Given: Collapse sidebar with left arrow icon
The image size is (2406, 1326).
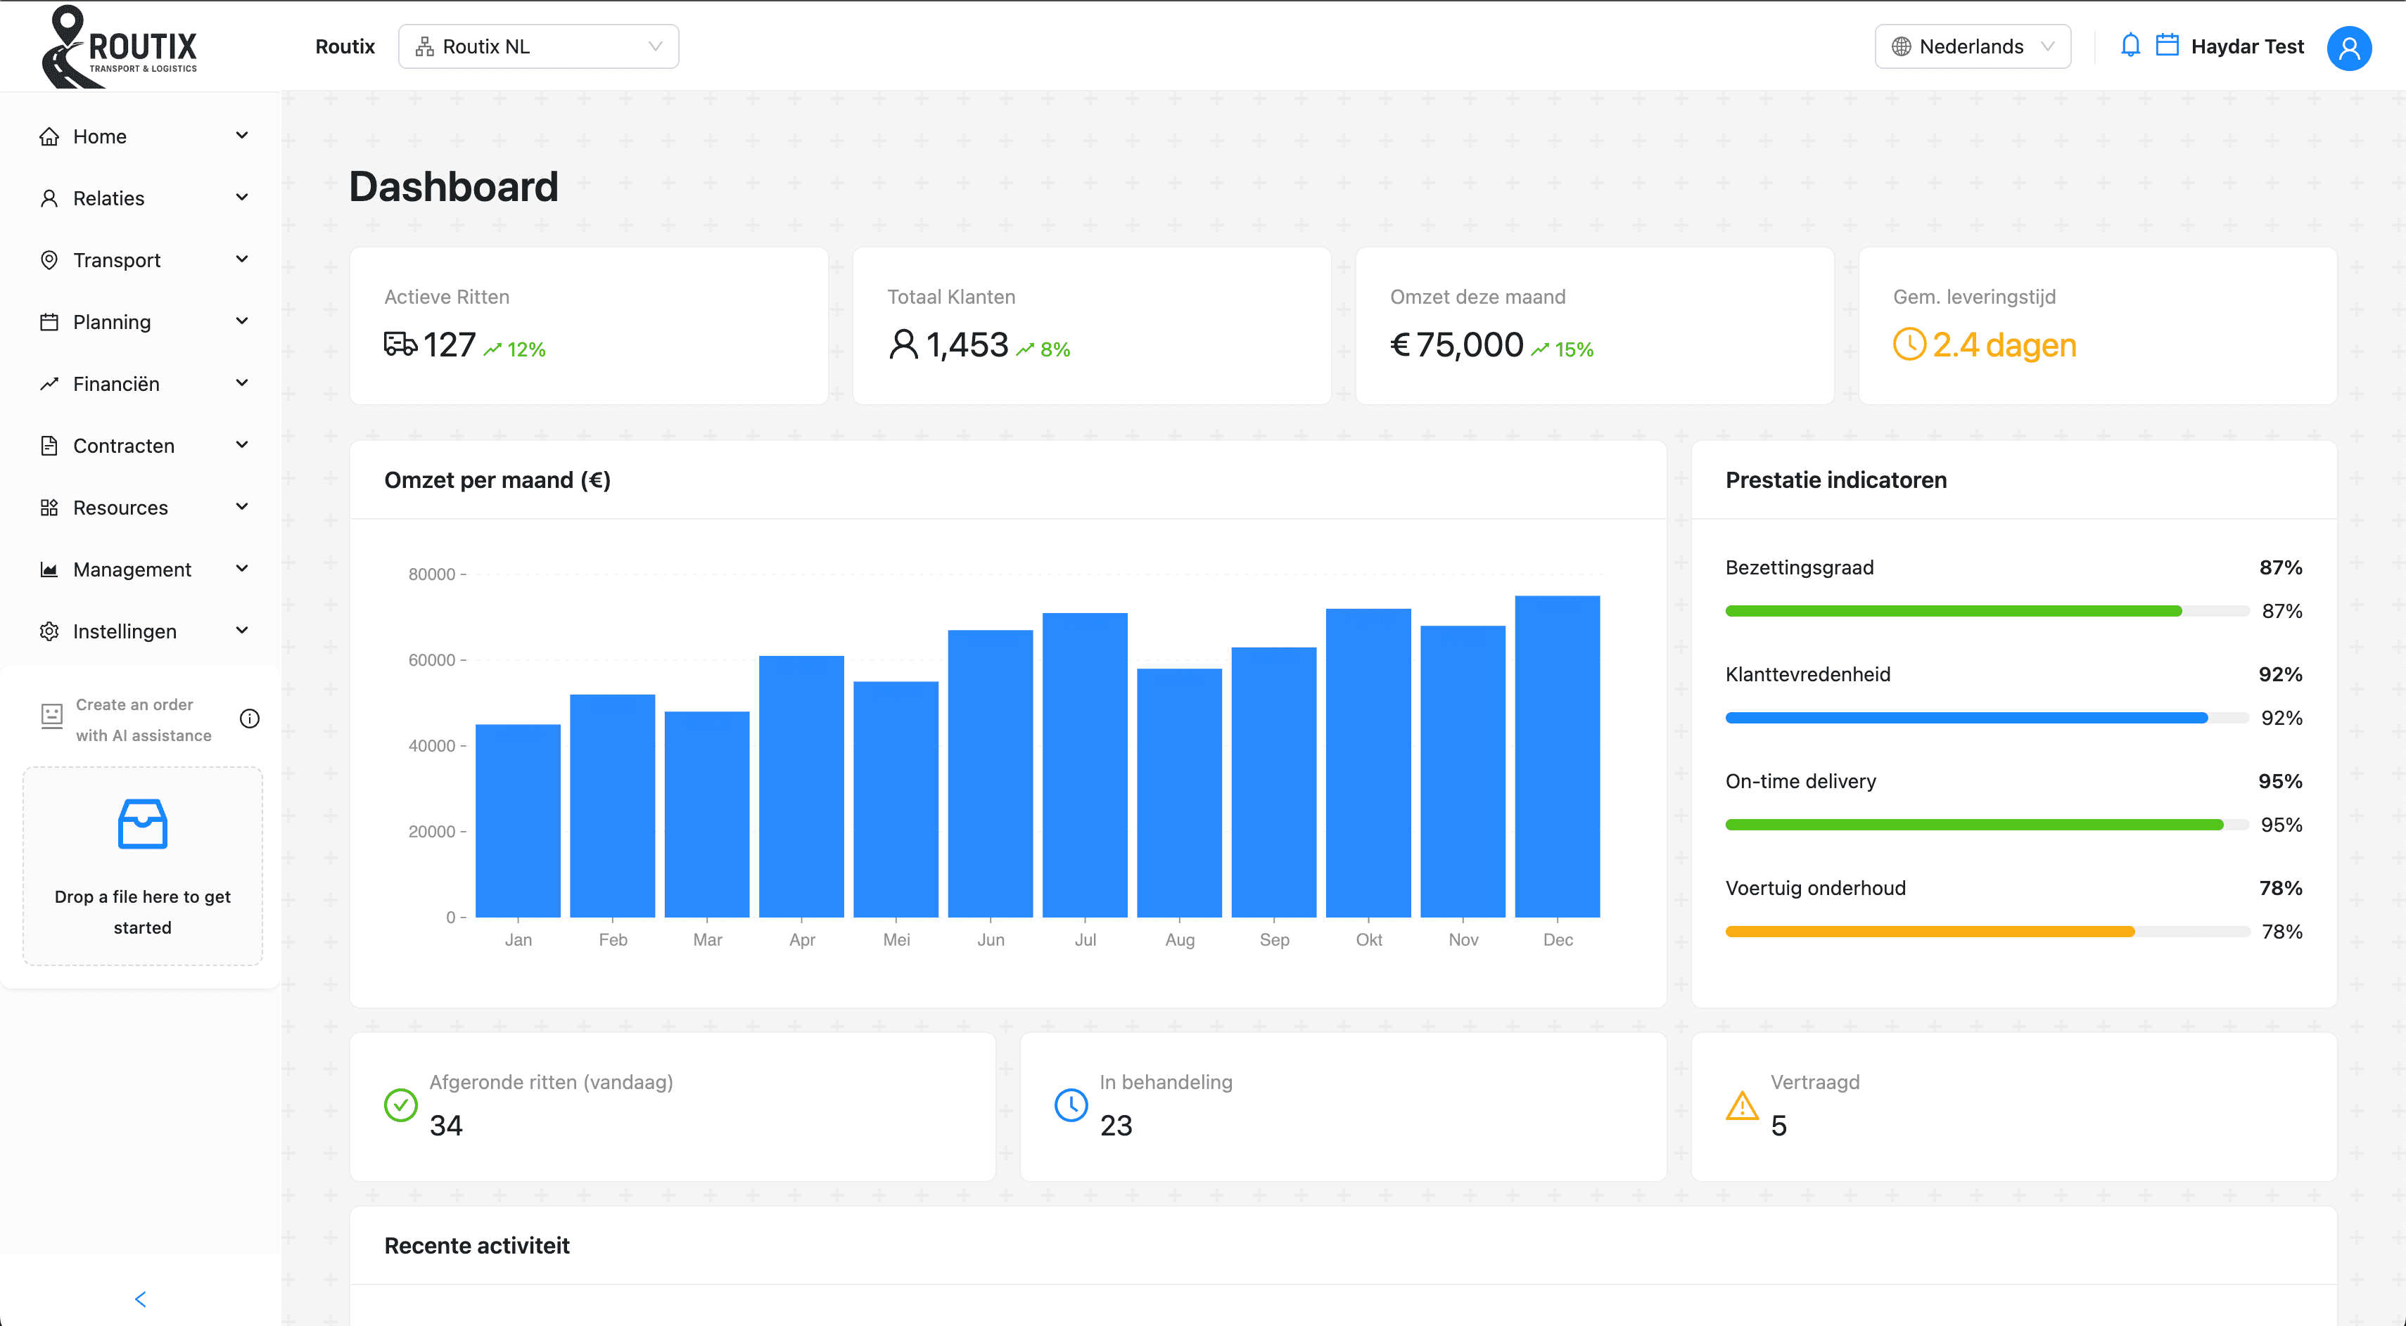Looking at the screenshot, I should click(x=140, y=1298).
